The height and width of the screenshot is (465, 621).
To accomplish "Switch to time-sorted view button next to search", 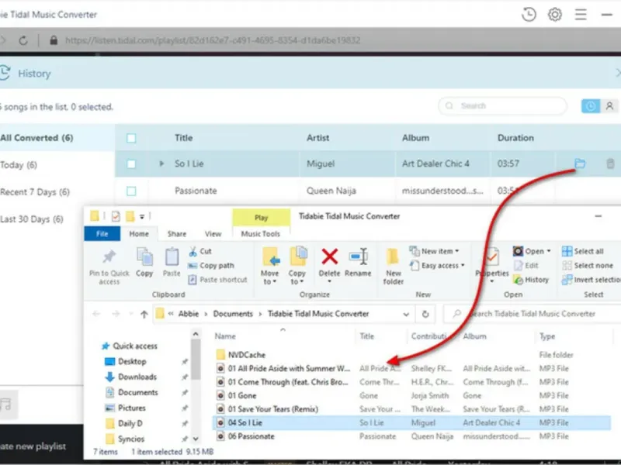I will [591, 106].
